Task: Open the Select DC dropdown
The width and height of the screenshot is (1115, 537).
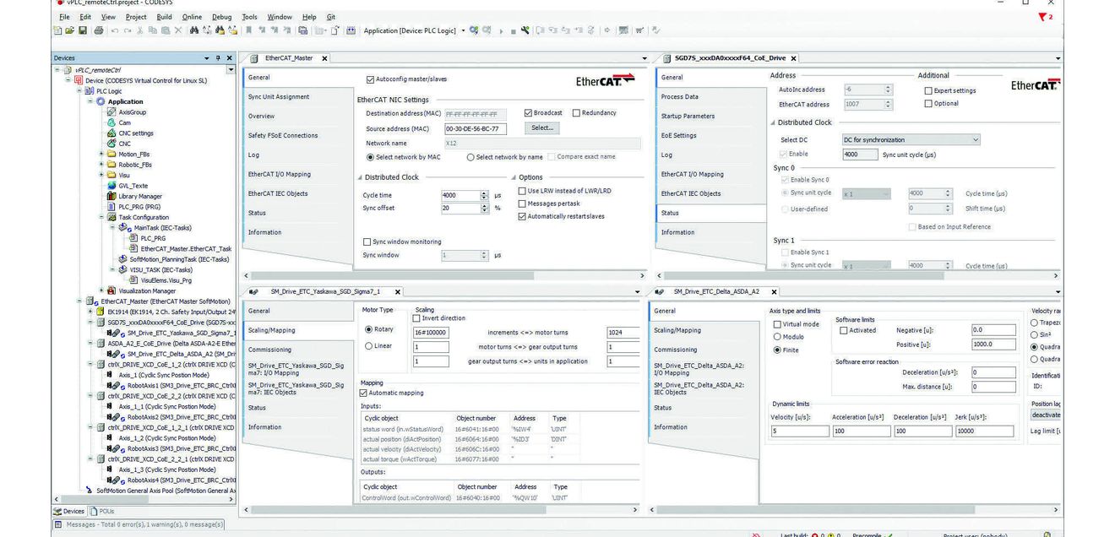Action: 911,139
